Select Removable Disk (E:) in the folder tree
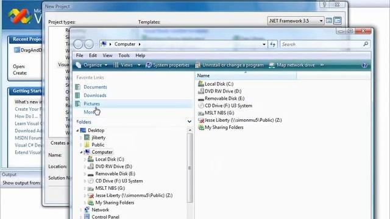The image size is (390, 219). pyautogui.click(x=115, y=173)
